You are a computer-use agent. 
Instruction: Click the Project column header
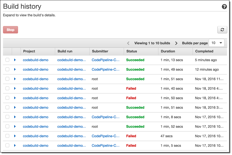tap(29, 51)
